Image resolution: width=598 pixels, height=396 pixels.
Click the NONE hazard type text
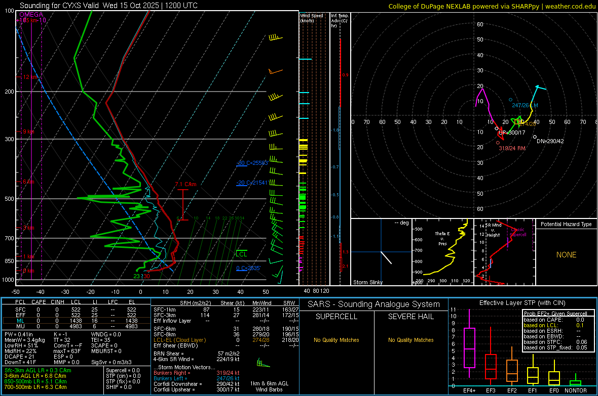pyautogui.click(x=567, y=255)
